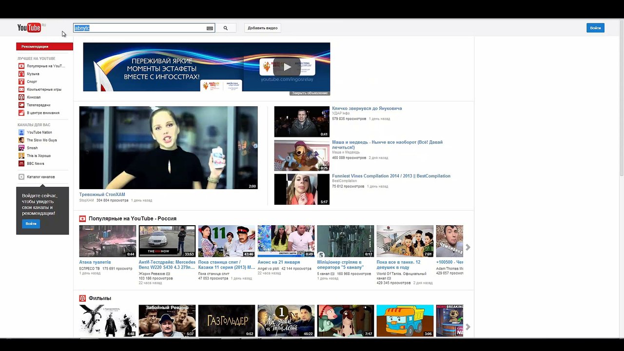
Task: Open the Анонс на 21 января title
Action: click(279, 262)
